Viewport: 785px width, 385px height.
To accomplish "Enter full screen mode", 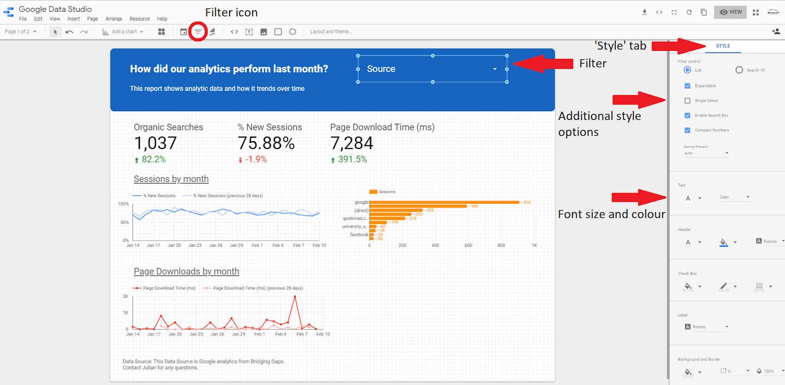I will (674, 12).
